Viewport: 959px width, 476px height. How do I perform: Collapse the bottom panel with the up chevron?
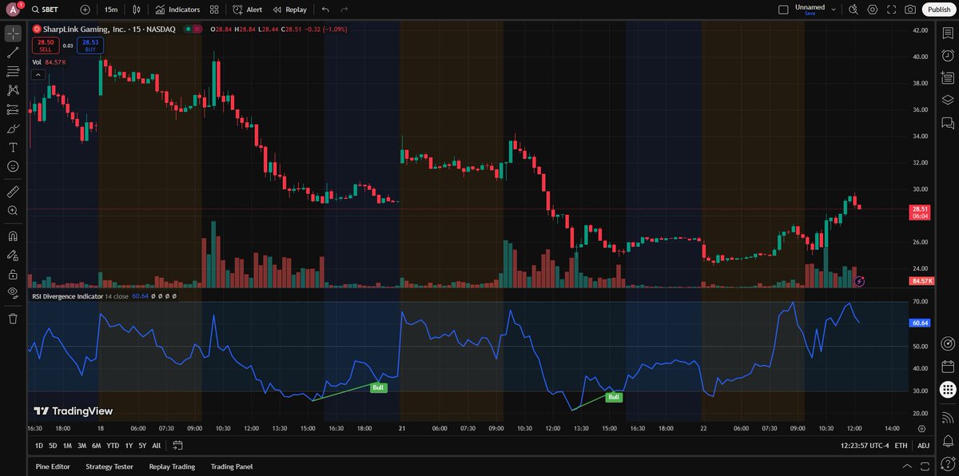pos(905,466)
